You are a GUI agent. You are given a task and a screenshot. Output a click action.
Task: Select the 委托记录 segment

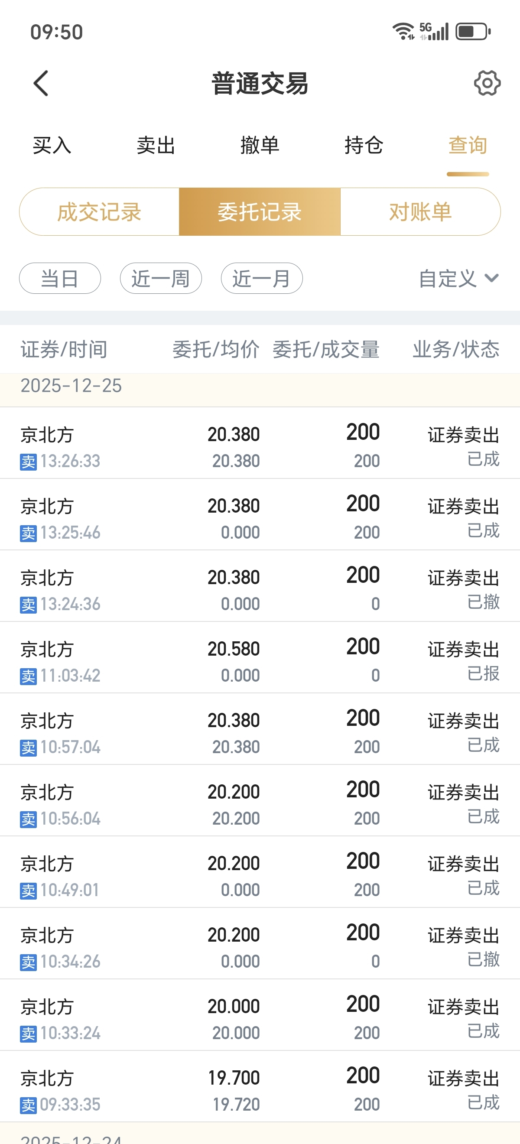click(x=260, y=212)
